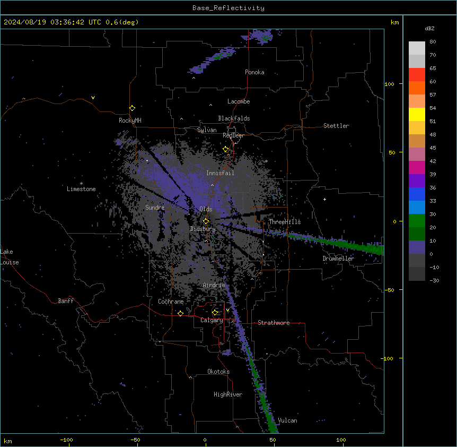Choose the bright green 30-20 dBZ legend band
The image size is (457, 447).
417,221
